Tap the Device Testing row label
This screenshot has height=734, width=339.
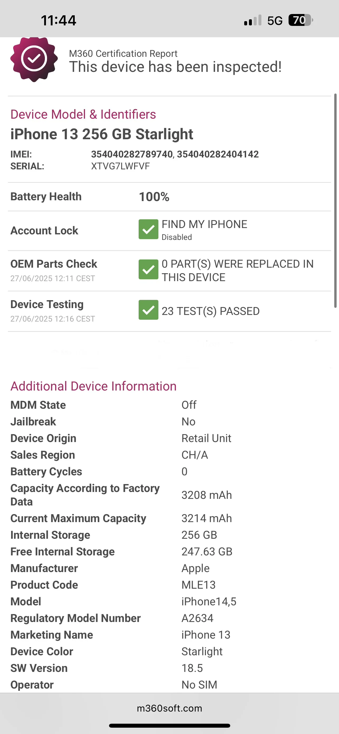[x=47, y=305]
